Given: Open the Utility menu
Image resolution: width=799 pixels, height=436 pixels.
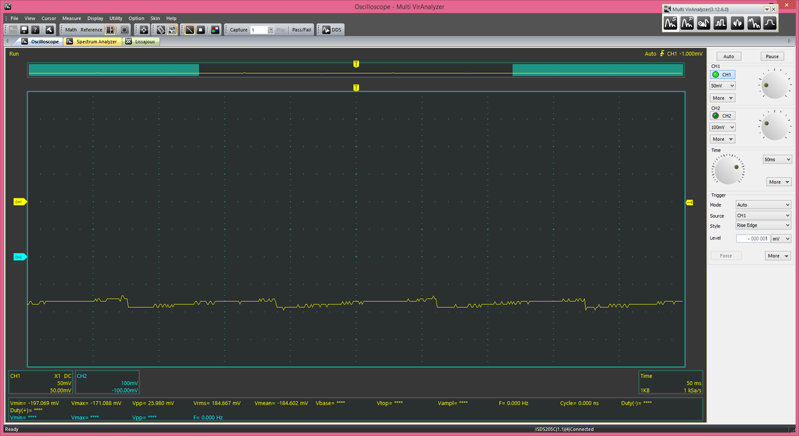Looking at the screenshot, I should click(116, 18).
